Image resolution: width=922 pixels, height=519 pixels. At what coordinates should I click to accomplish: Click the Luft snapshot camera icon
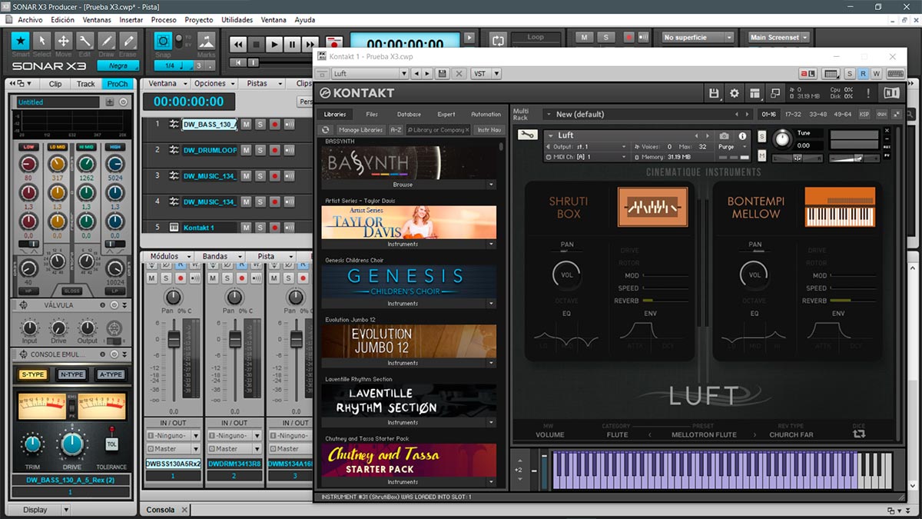[x=724, y=135]
